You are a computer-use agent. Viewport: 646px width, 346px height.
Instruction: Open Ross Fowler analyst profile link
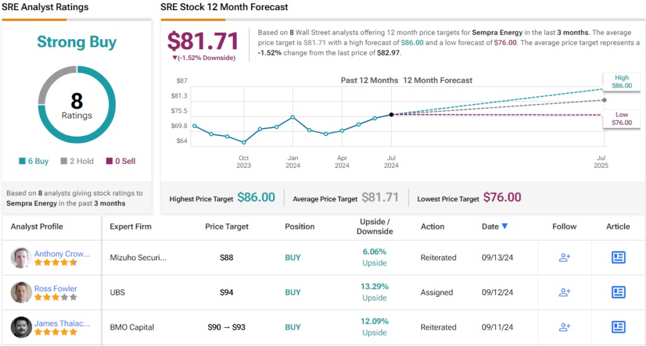coord(56,289)
